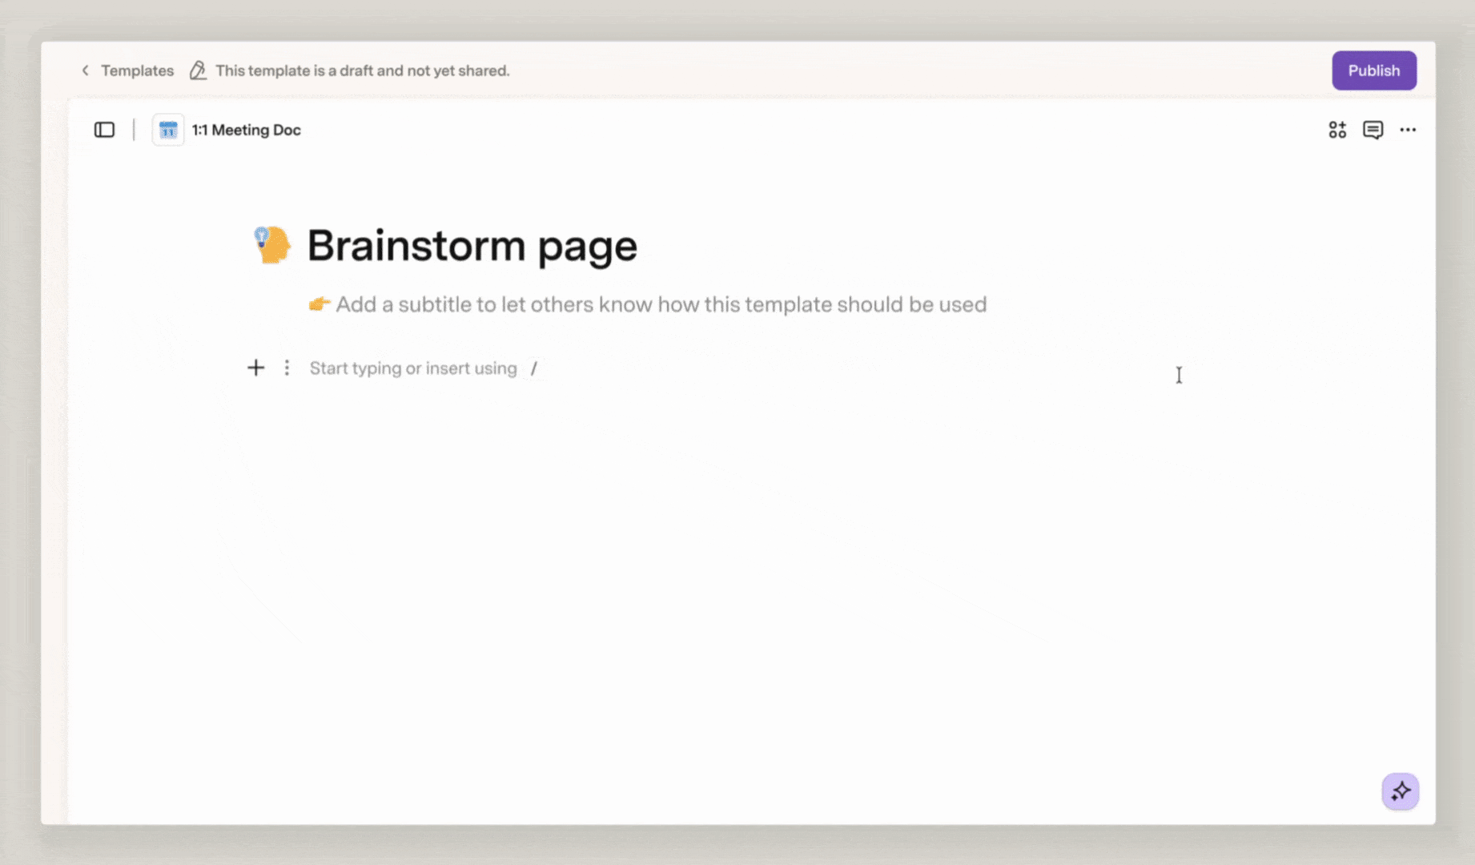1475x865 pixels.
Task: Click draft not yet shared notice
Action: click(x=362, y=70)
